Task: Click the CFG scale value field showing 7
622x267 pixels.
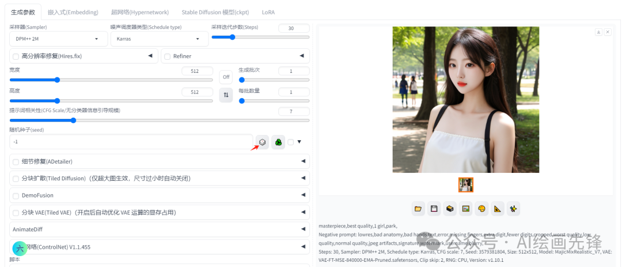Action: [x=294, y=111]
